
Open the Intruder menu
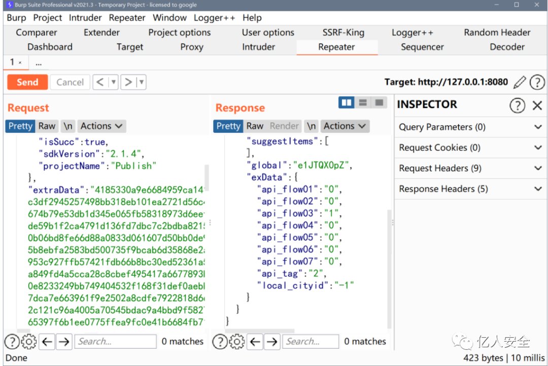point(85,18)
